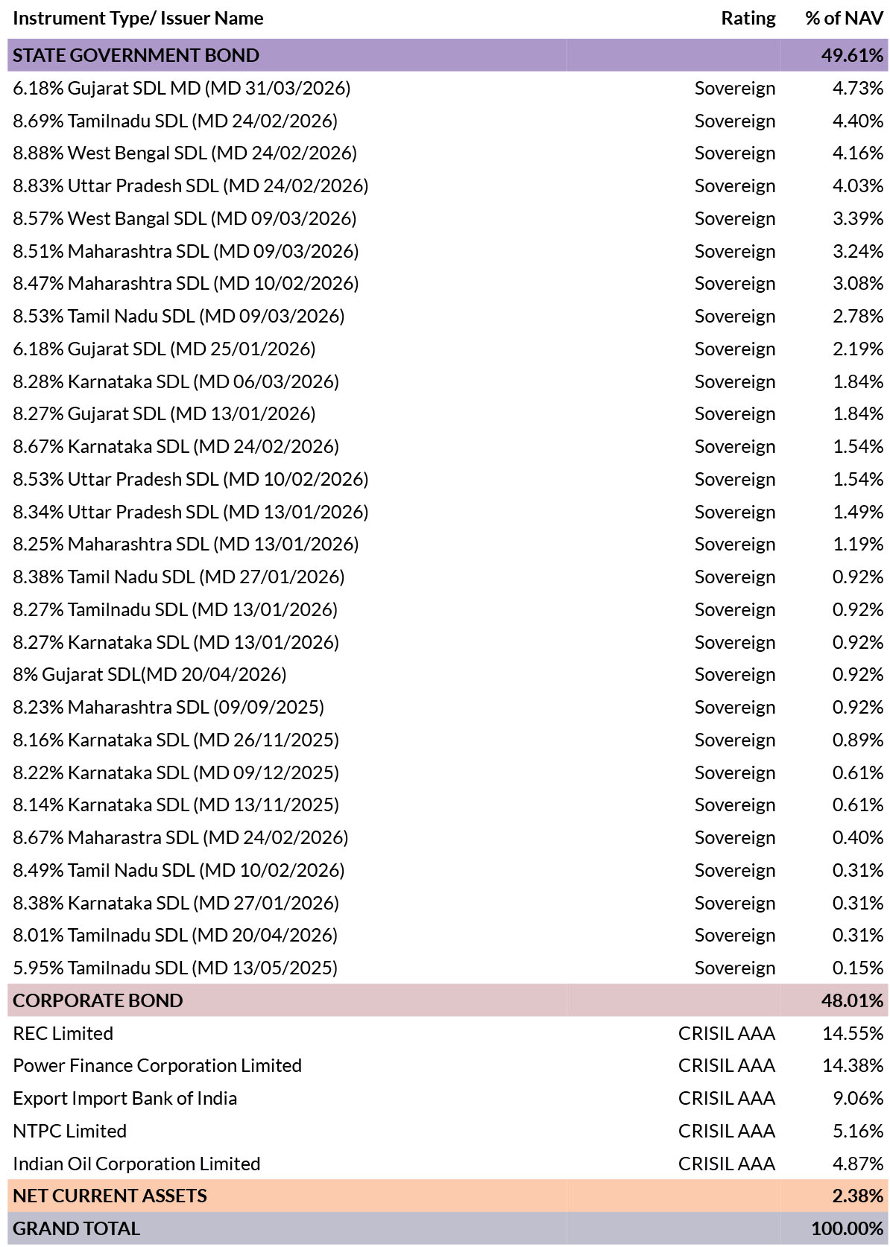This screenshot has height=1247, width=890.
Task: Click the 49.61% state bond total
Action: (852, 55)
